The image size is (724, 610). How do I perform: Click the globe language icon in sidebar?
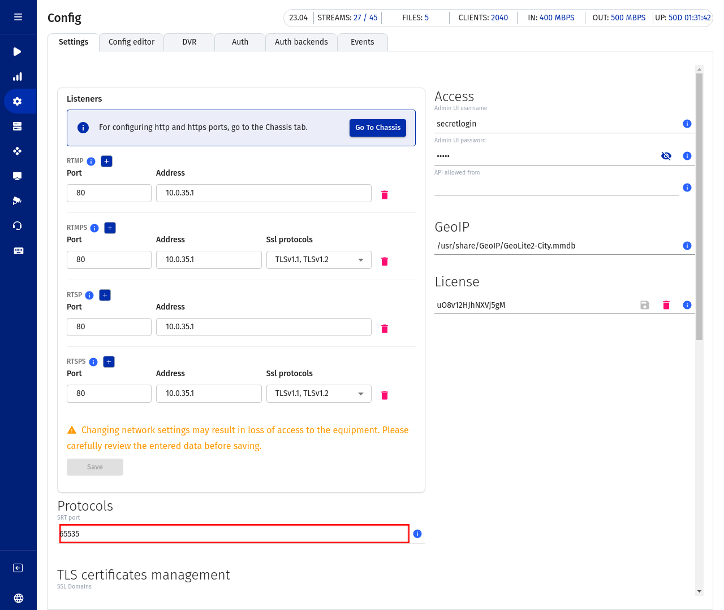point(18,598)
